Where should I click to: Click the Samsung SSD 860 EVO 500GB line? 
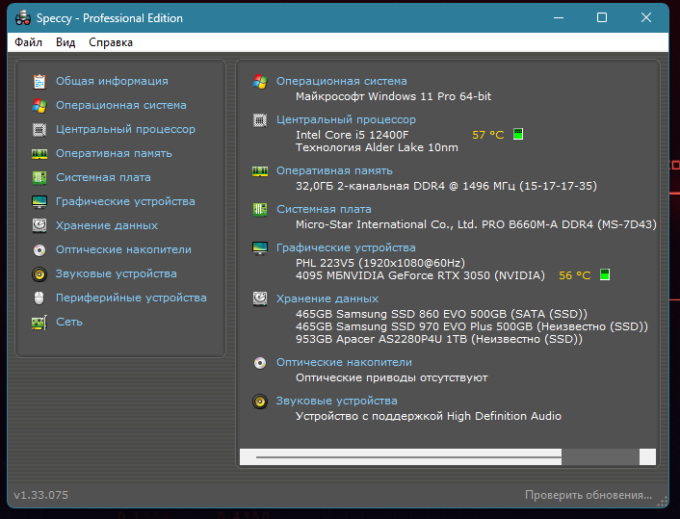pos(441,314)
